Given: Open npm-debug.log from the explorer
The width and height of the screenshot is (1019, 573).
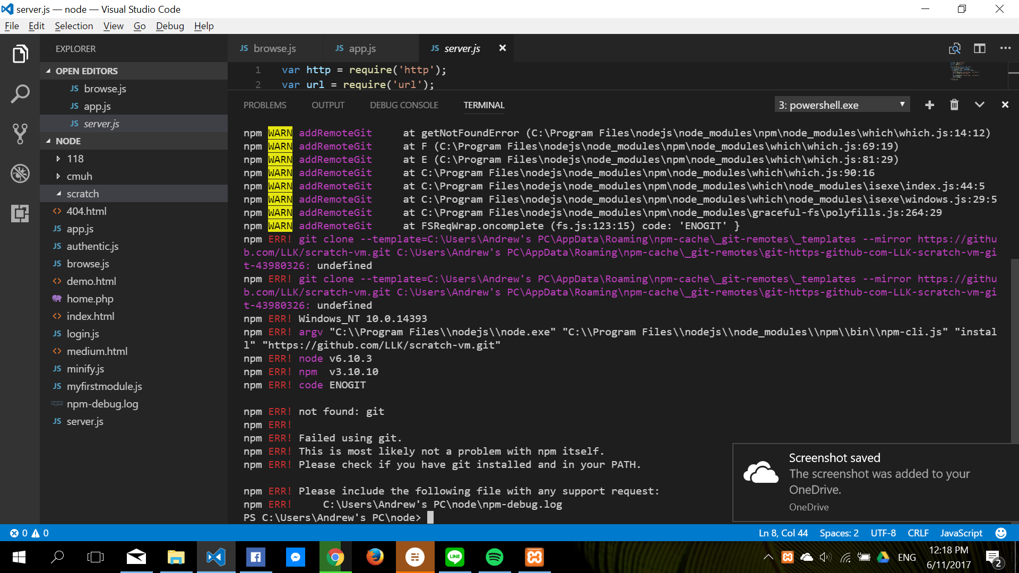Looking at the screenshot, I should 102,404.
